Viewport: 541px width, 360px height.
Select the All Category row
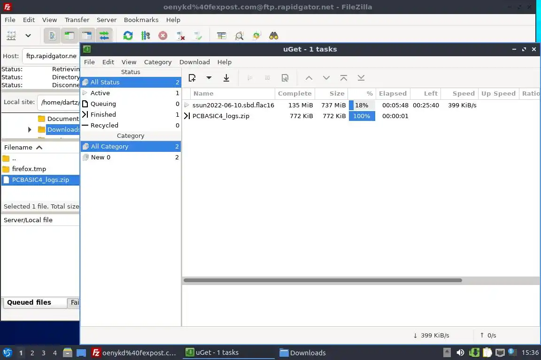[x=131, y=146]
